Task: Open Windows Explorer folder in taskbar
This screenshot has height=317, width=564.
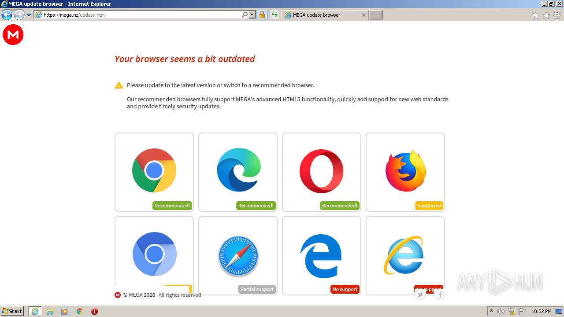Action: tap(50, 311)
